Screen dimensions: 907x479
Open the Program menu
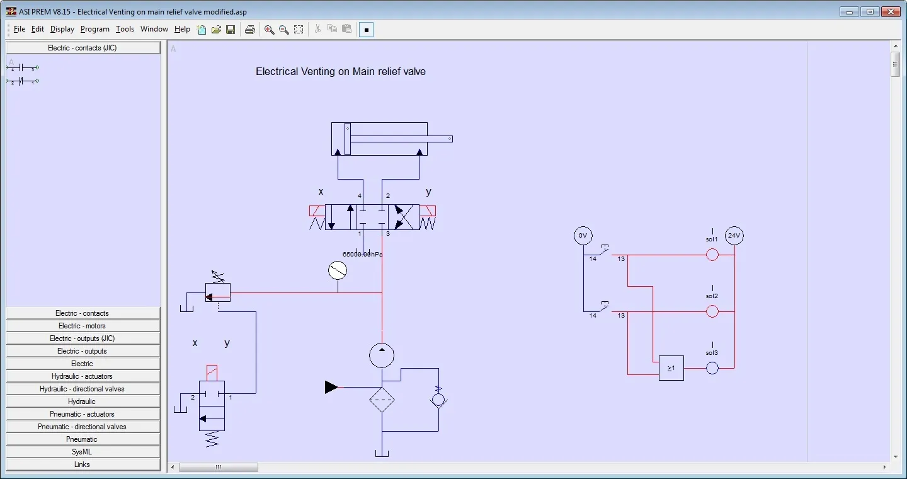coord(94,29)
